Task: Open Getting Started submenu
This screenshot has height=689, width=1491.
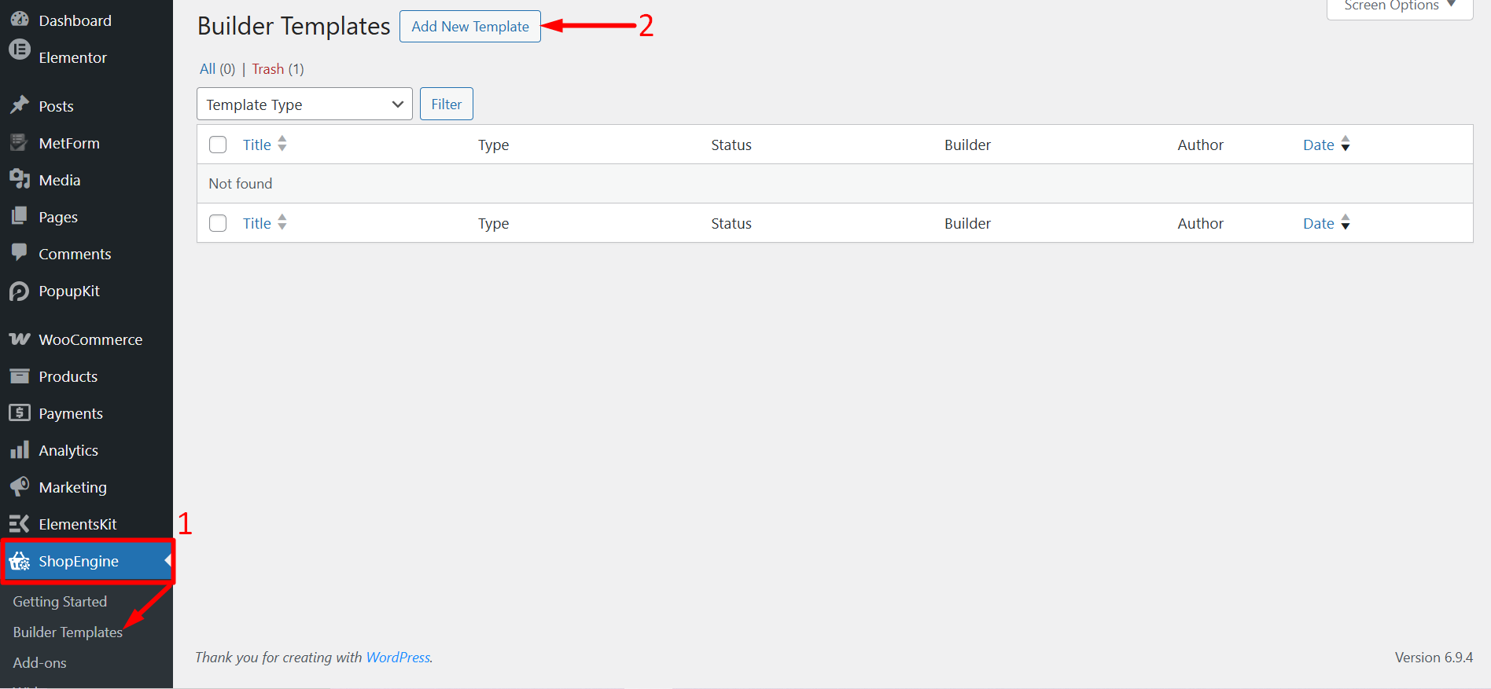Action: pos(60,601)
